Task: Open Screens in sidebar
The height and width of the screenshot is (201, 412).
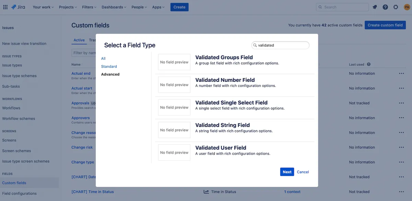Action: coord(9,140)
